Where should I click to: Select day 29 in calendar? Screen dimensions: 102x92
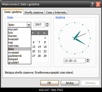[x=45, y=56]
